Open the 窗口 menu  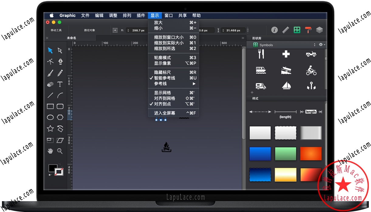[168, 15]
